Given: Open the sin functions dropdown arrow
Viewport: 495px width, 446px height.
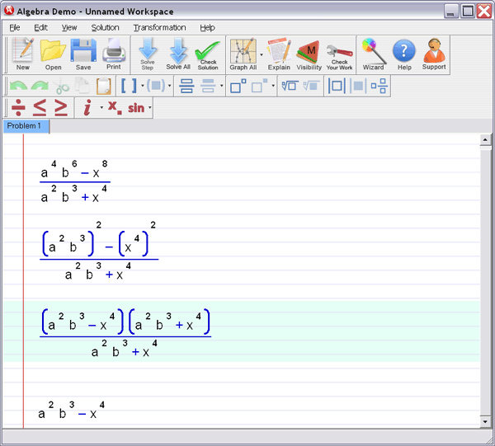Looking at the screenshot, I should pos(150,108).
